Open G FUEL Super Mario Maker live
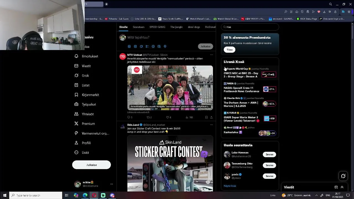 pos(250,117)
